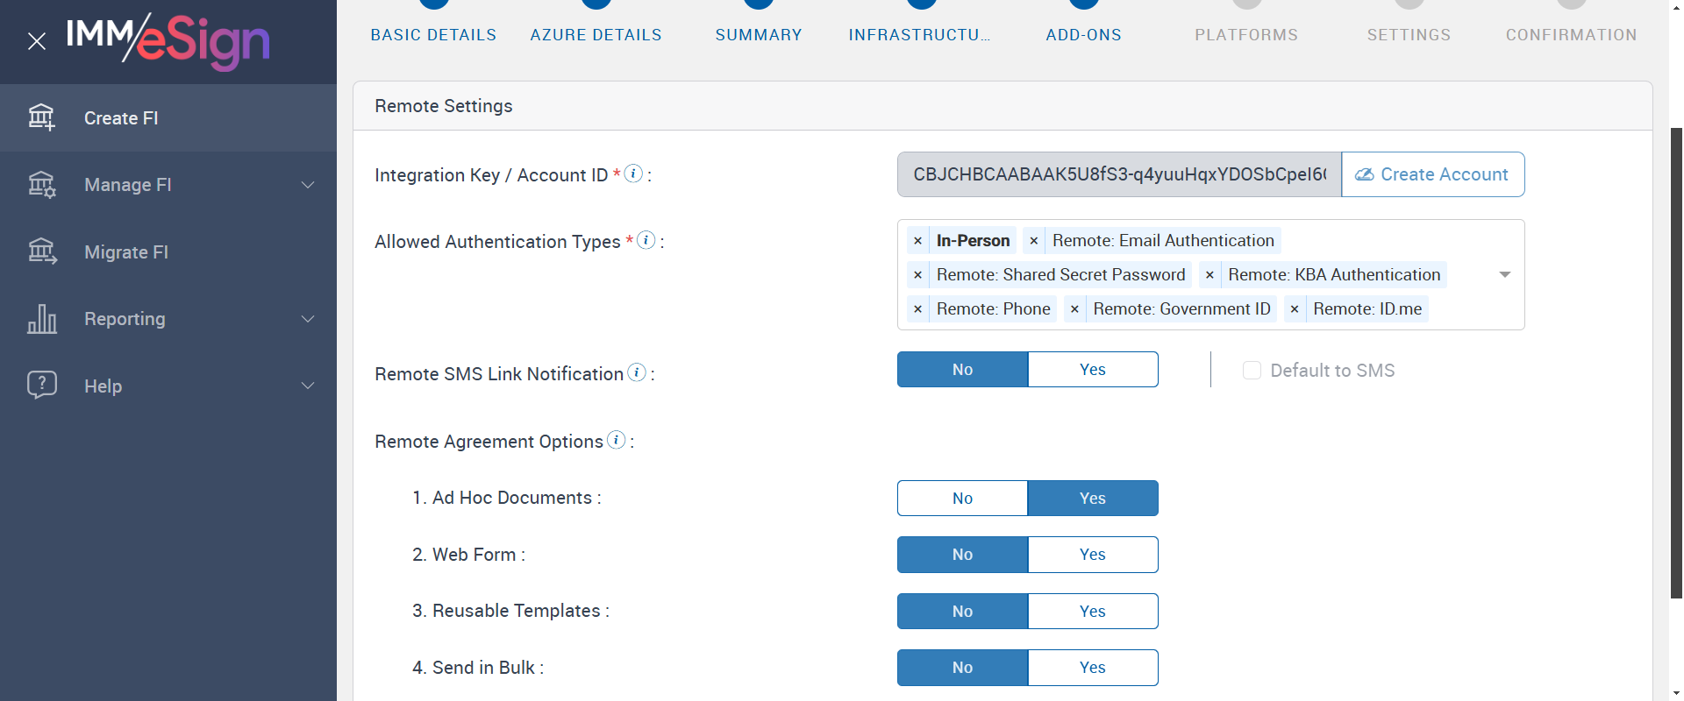
Task: Click info icon beside Remote Agreement Options
Action: click(x=617, y=440)
